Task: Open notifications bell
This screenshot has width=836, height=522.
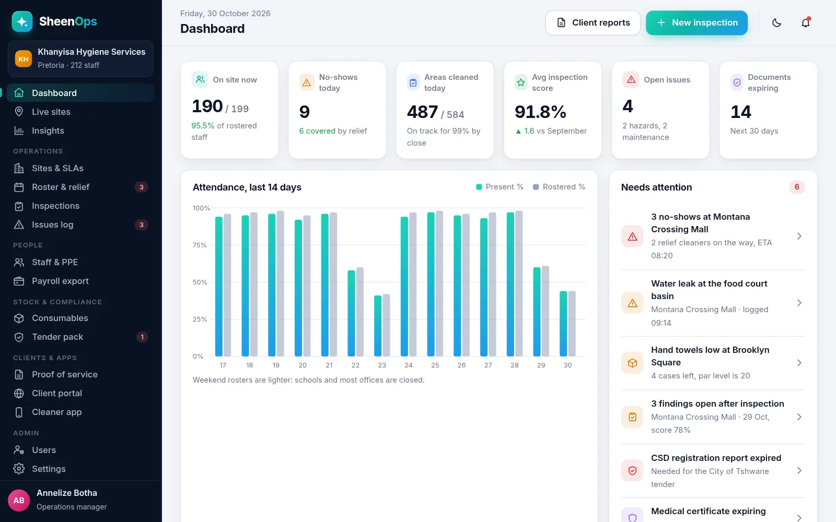Action: [x=806, y=22]
